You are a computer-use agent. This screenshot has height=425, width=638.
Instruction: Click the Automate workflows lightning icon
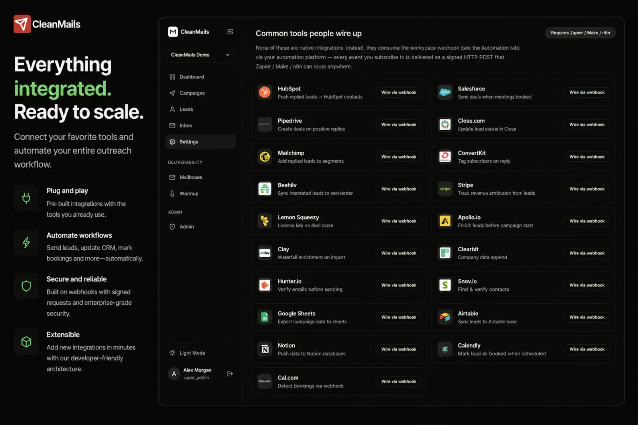click(x=26, y=242)
